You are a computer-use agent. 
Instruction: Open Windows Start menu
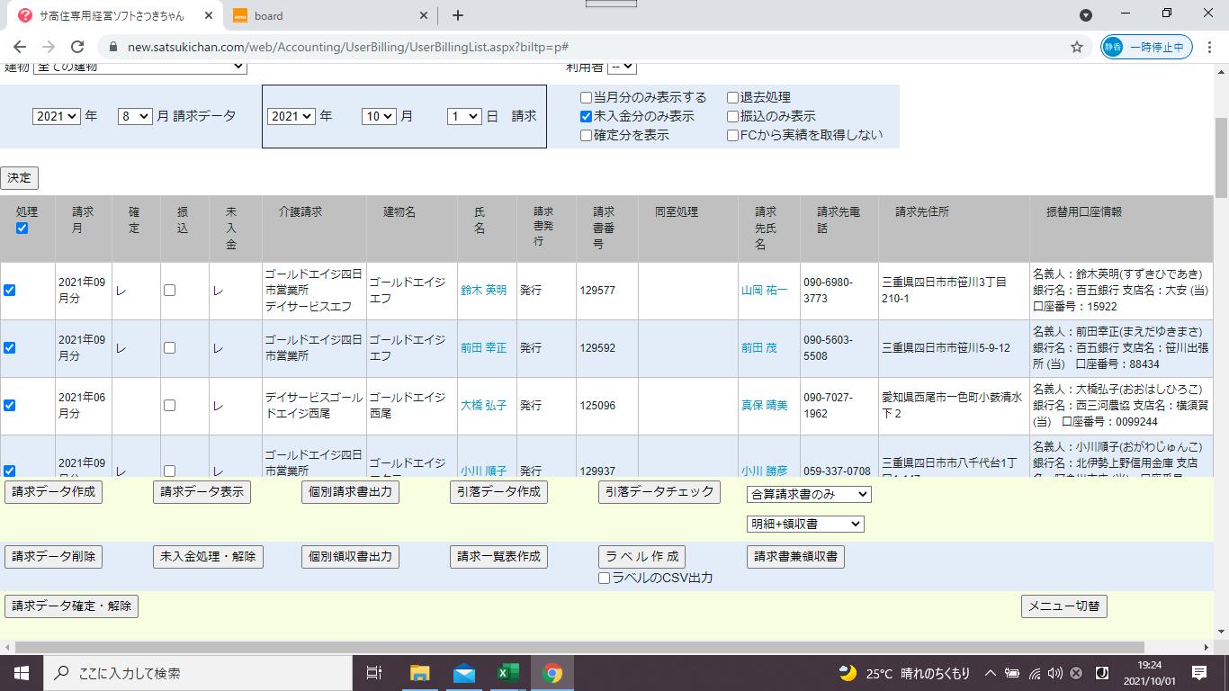(x=21, y=673)
